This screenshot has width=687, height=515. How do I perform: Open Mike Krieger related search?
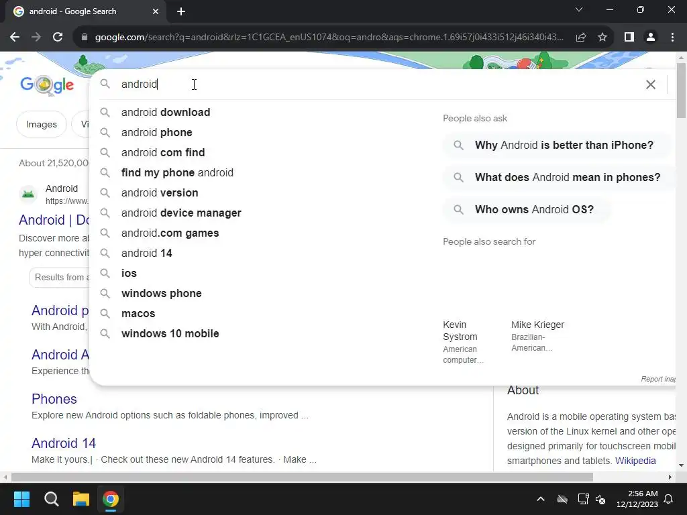537,336
